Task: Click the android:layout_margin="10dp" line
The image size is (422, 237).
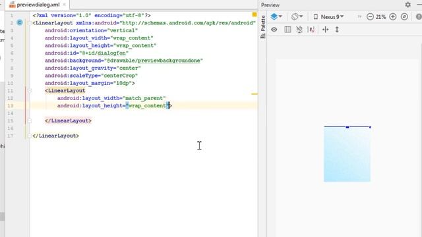Action: [90, 83]
